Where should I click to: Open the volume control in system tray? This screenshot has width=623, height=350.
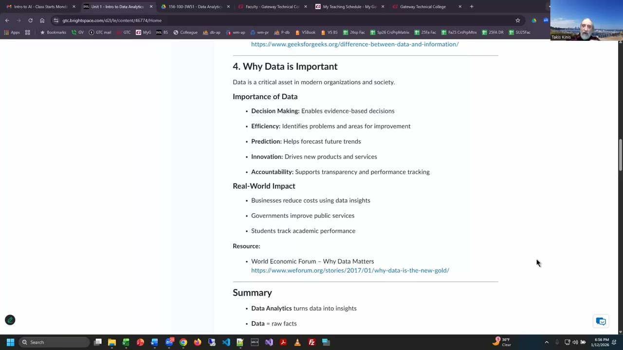pos(575,342)
